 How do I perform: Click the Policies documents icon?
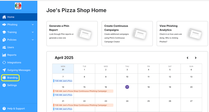[4, 40]
